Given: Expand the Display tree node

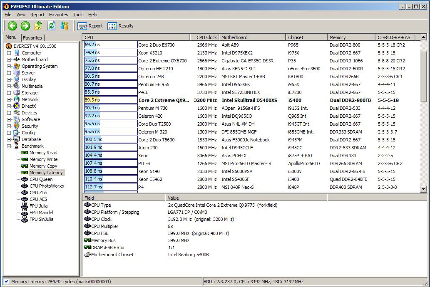Looking at the screenshot, I should click(x=9, y=79).
